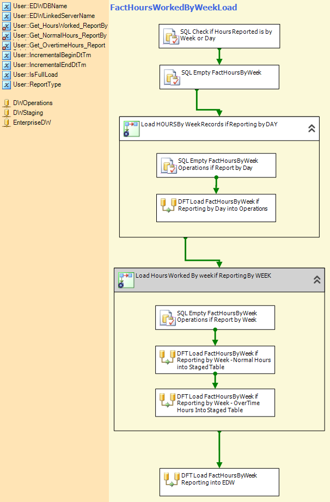Viewport: 330px width, 502px height.
Task: Click variable icon beside User::IncrementalEndDtTm
Action: 7,65
